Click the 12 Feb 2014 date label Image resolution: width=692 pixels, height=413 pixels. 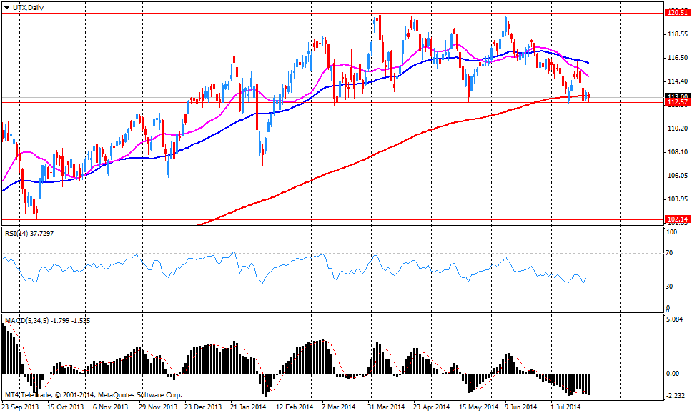click(x=295, y=407)
